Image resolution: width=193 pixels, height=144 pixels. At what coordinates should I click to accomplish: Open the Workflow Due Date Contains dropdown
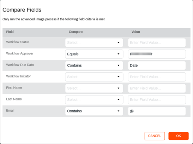tap(94, 65)
